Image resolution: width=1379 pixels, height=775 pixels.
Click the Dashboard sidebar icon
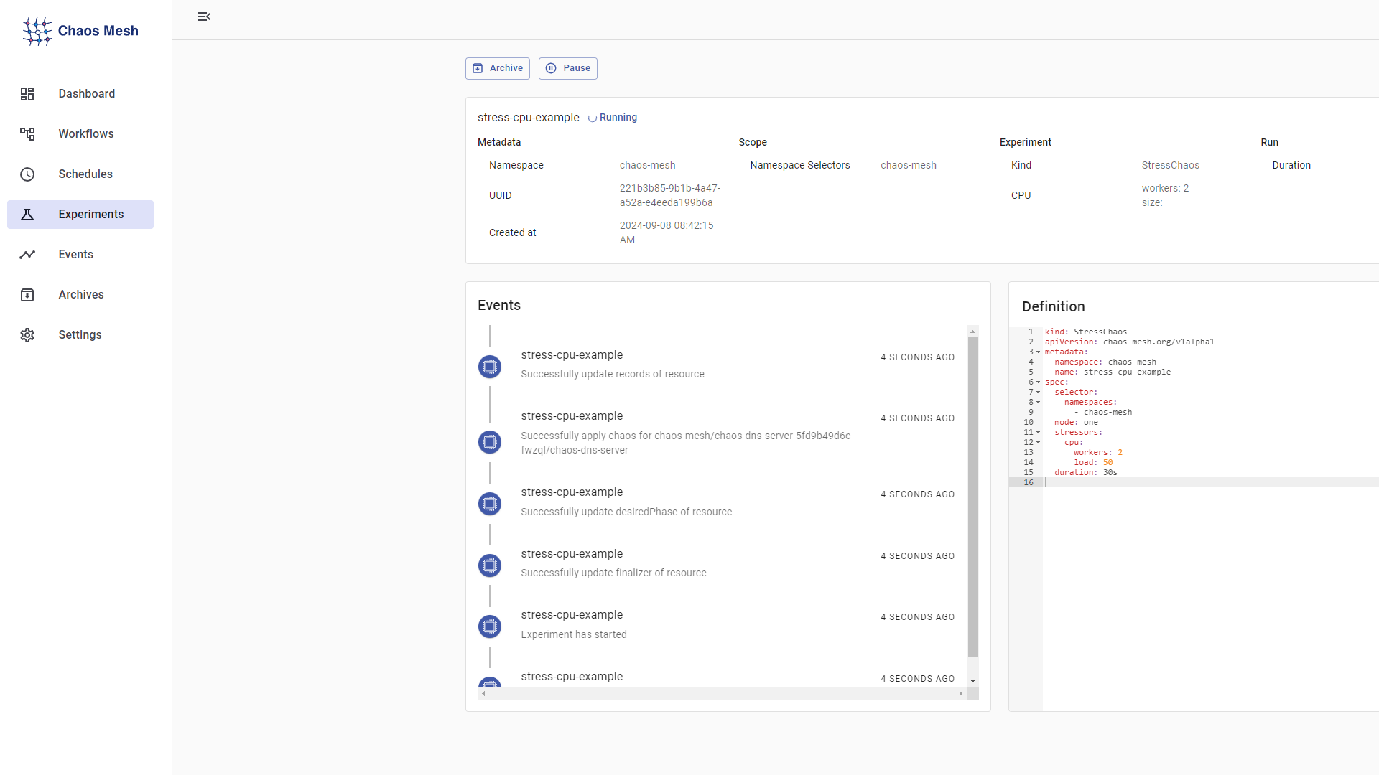[x=27, y=94]
